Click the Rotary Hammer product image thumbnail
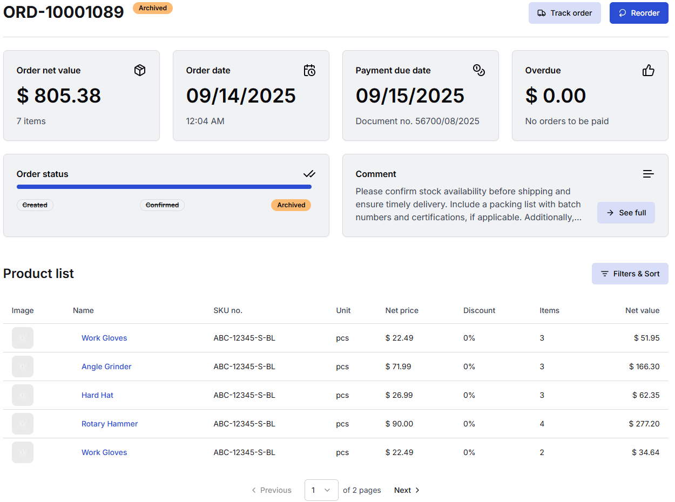The image size is (675, 502). (23, 424)
